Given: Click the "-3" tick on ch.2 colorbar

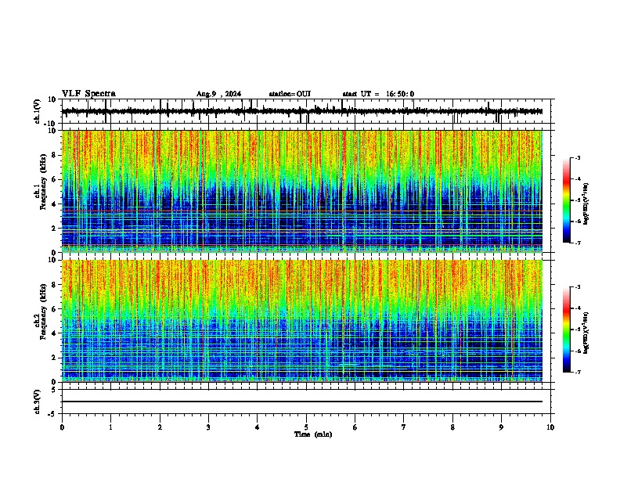Looking at the screenshot, I should click(577, 287).
